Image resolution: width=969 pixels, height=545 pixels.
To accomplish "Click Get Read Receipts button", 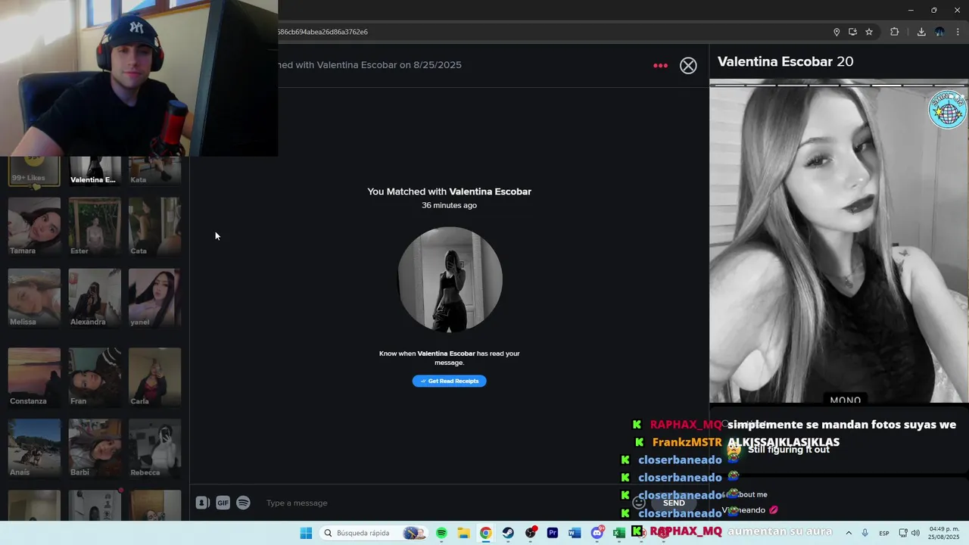I will [450, 381].
